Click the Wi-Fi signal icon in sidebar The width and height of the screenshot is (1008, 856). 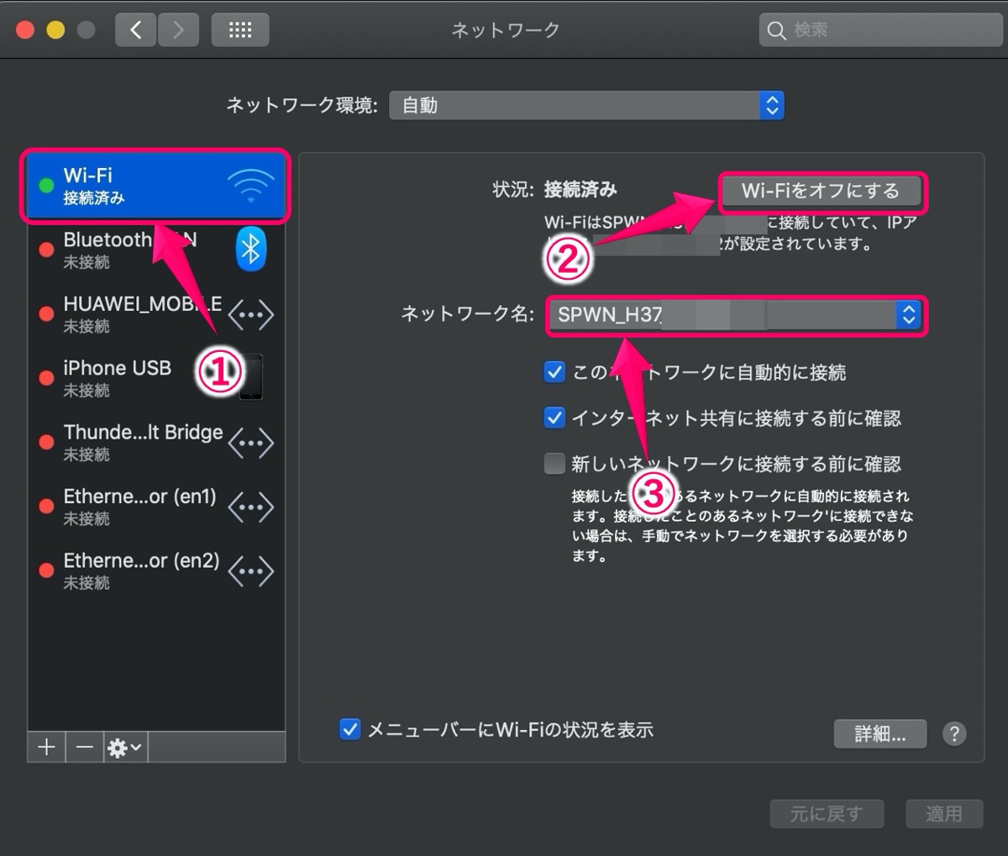(x=250, y=186)
